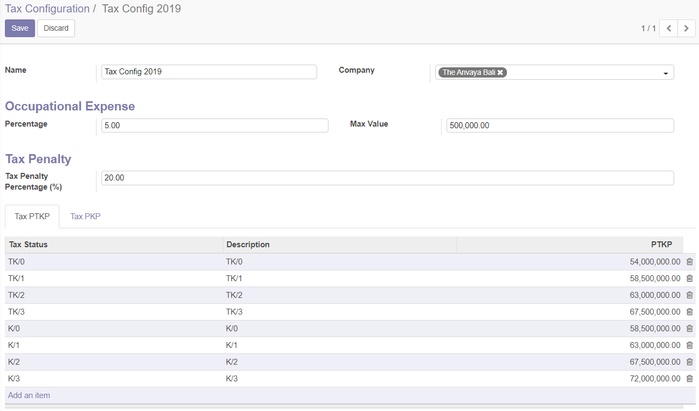Sort by Description column header
The height and width of the screenshot is (411, 699).
(340, 245)
